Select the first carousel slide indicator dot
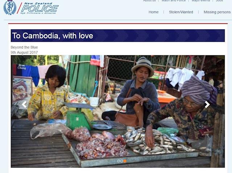The height and width of the screenshot is (173, 232). click(x=119, y=161)
